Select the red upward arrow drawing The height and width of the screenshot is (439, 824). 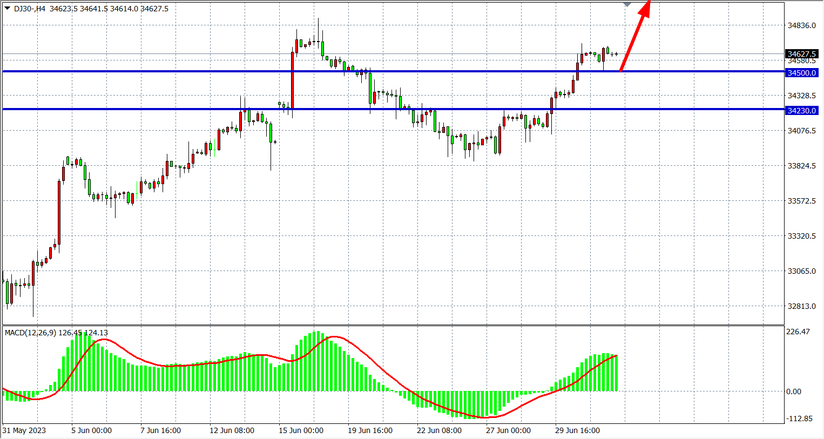tap(635, 36)
